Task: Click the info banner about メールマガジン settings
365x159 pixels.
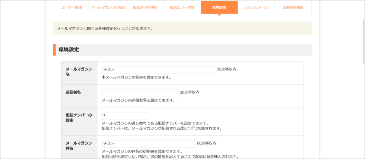Action: 182,28
